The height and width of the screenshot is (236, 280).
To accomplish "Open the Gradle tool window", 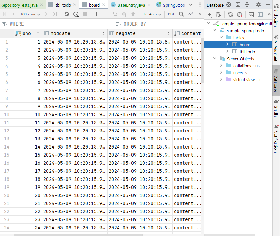I will [276, 109].
